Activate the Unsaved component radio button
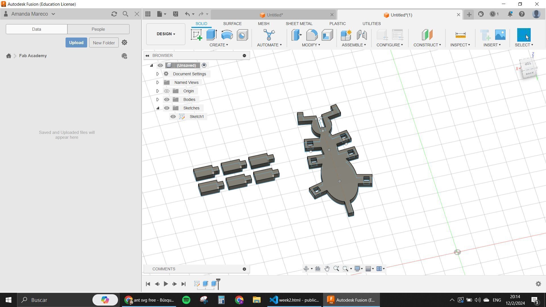Screen dimensions: 546x307 pyautogui.click(x=204, y=65)
